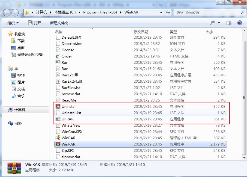Click the RarExt.dll file icon

pos(58,75)
